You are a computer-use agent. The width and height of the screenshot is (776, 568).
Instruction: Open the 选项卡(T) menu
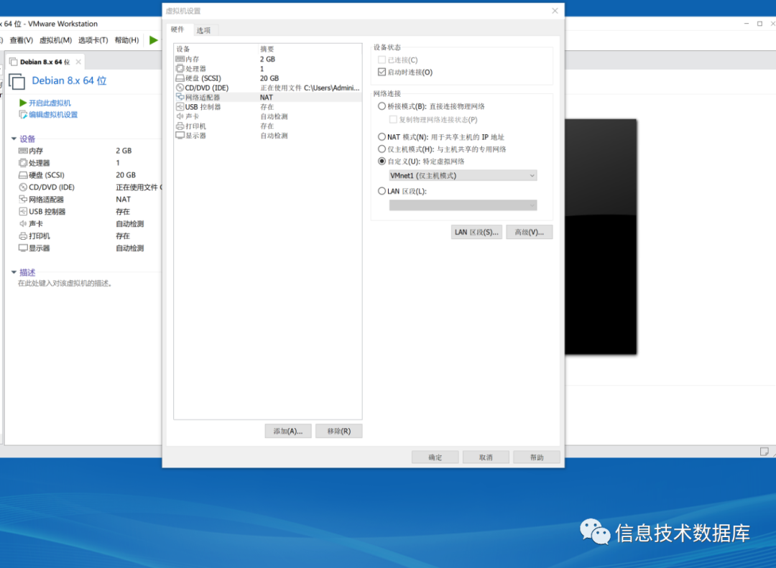(93, 40)
